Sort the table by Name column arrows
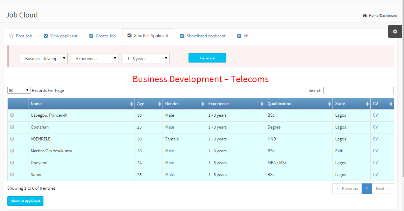This screenshot has width=404, height=211. pos(131,104)
